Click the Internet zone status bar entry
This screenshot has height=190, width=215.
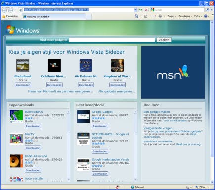[137, 187]
